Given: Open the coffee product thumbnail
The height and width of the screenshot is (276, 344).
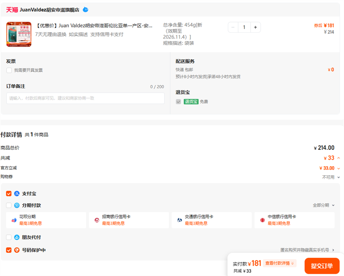Looking at the screenshot, I should point(19,34).
